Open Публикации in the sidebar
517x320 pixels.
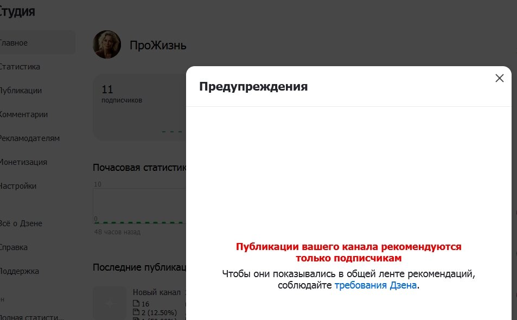[21, 91]
